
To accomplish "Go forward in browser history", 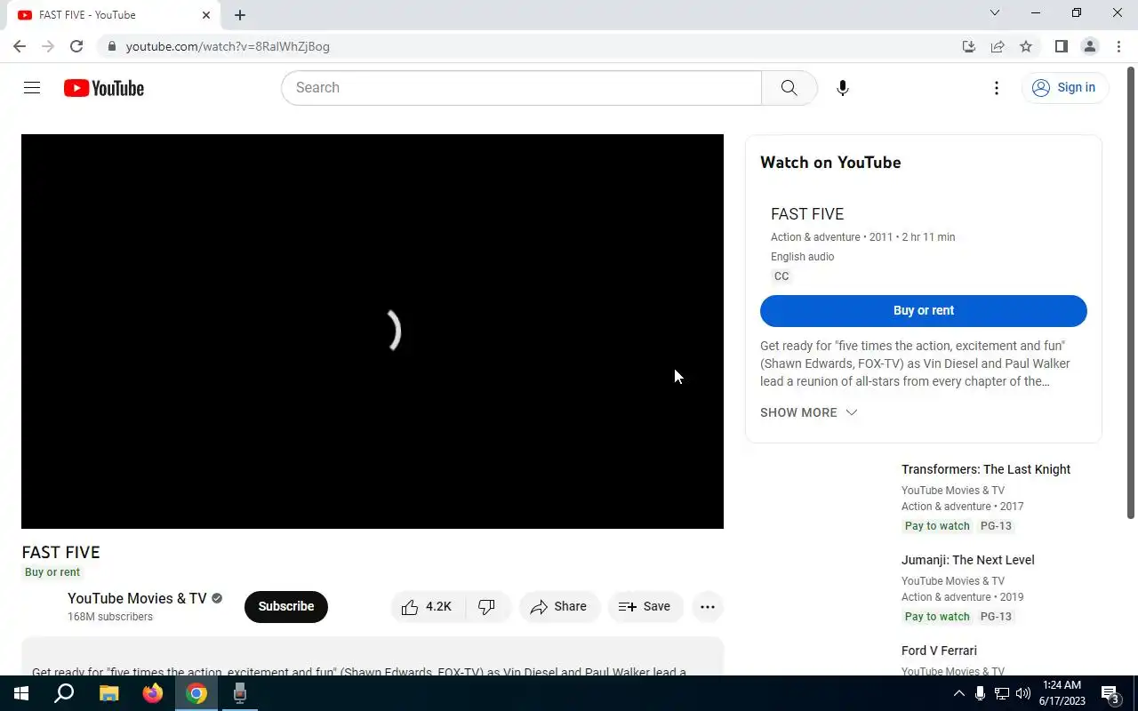I will pos(48,46).
